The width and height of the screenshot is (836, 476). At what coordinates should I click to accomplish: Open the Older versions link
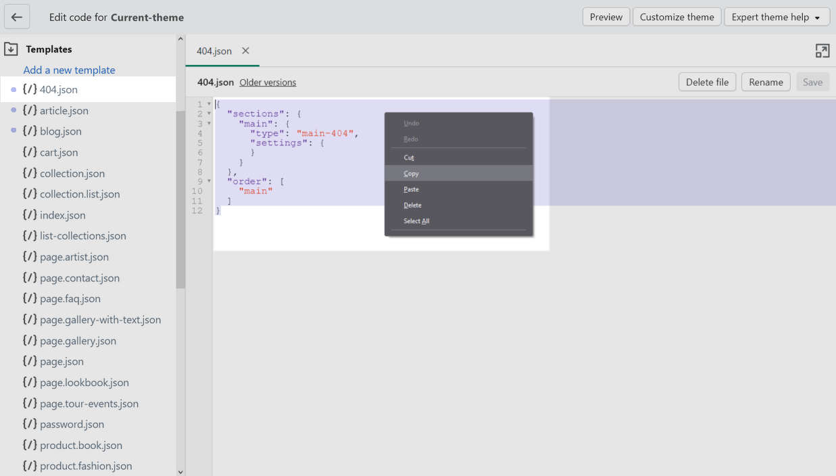(x=268, y=82)
